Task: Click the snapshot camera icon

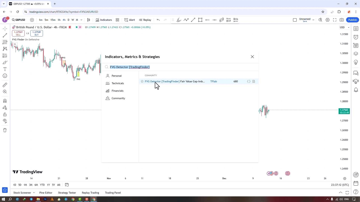Action: point(342,20)
